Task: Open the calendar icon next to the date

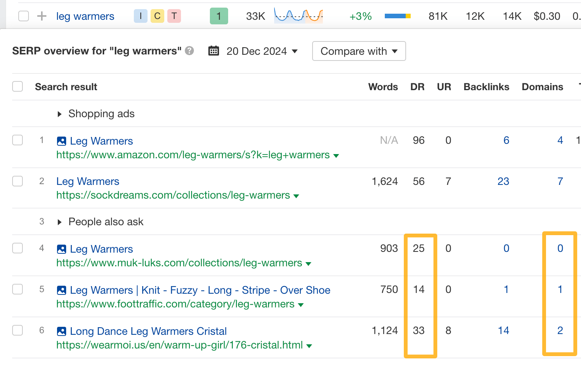Action: tap(213, 51)
